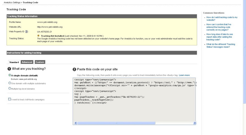Click the pageTracker._trackPageview() code line
This screenshot has height=135, width=246.
point(94,100)
